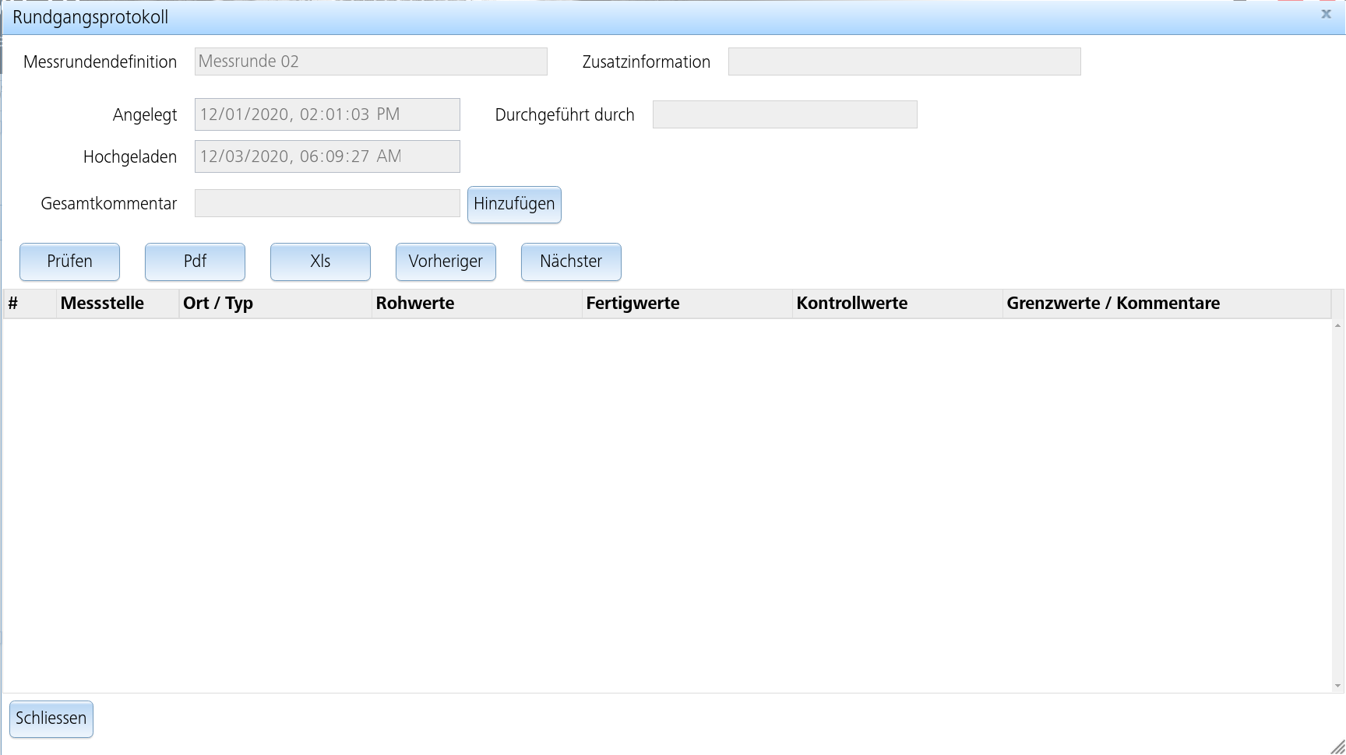
Task: Navigate to the Vorheriger record
Action: (446, 262)
